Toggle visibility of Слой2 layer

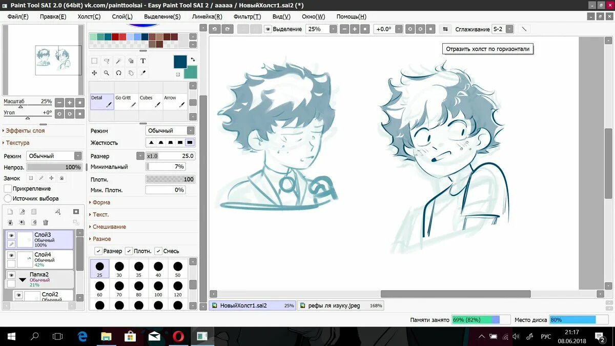pyautogui.click(x=18, y=295)
